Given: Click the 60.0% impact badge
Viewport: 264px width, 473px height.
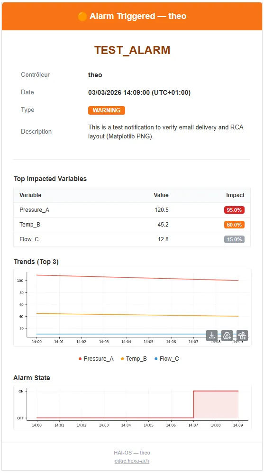Looking at the screenshot, I should coord(234,225).
